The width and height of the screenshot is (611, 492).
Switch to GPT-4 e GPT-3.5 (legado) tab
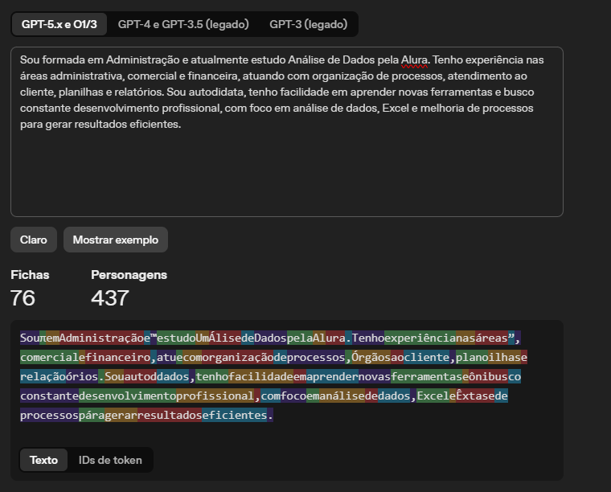pyautogui.click(x=183, y=24)
